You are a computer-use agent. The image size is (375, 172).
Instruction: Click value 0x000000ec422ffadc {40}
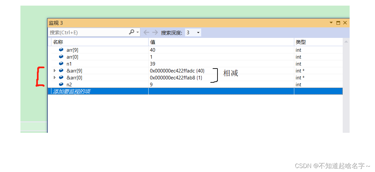coord(177,71)
